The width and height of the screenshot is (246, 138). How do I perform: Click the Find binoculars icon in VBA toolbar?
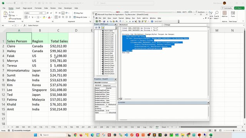(x=116, y=21)
